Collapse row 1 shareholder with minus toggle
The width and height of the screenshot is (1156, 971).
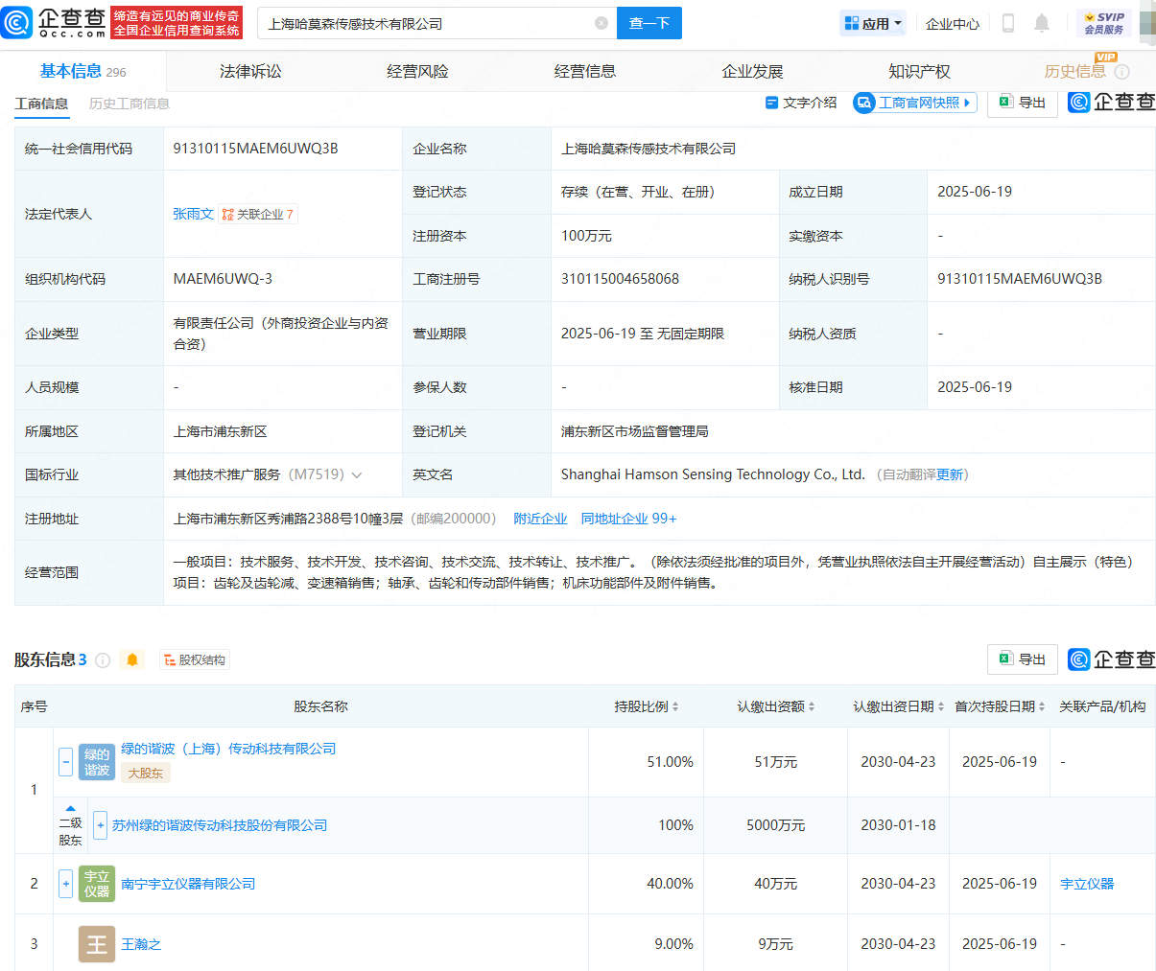coord(65,762)
